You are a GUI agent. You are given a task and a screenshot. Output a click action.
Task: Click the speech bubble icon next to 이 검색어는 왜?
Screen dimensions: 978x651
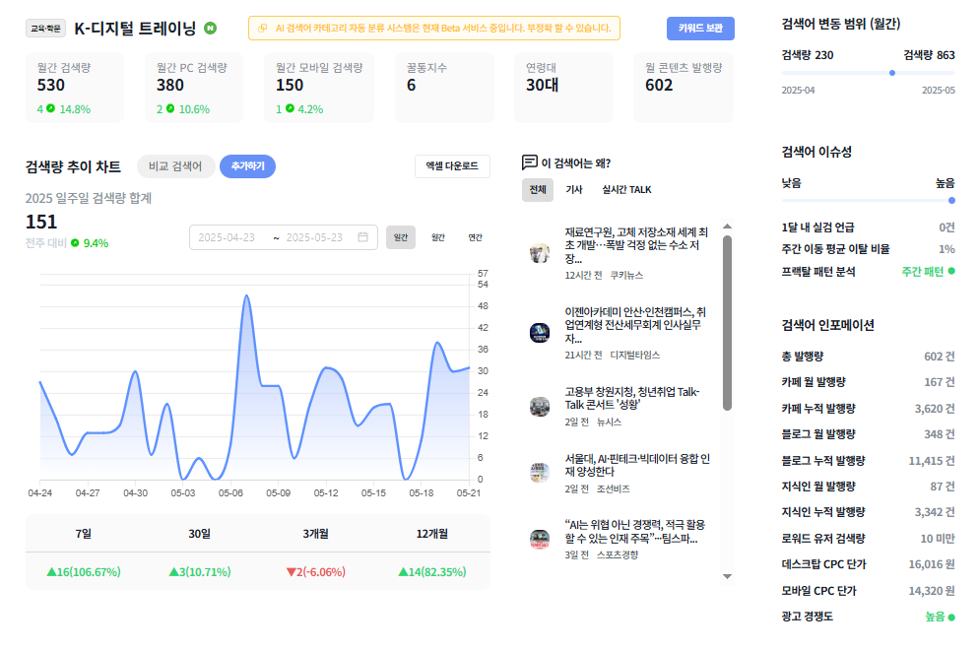pos(530,163)
